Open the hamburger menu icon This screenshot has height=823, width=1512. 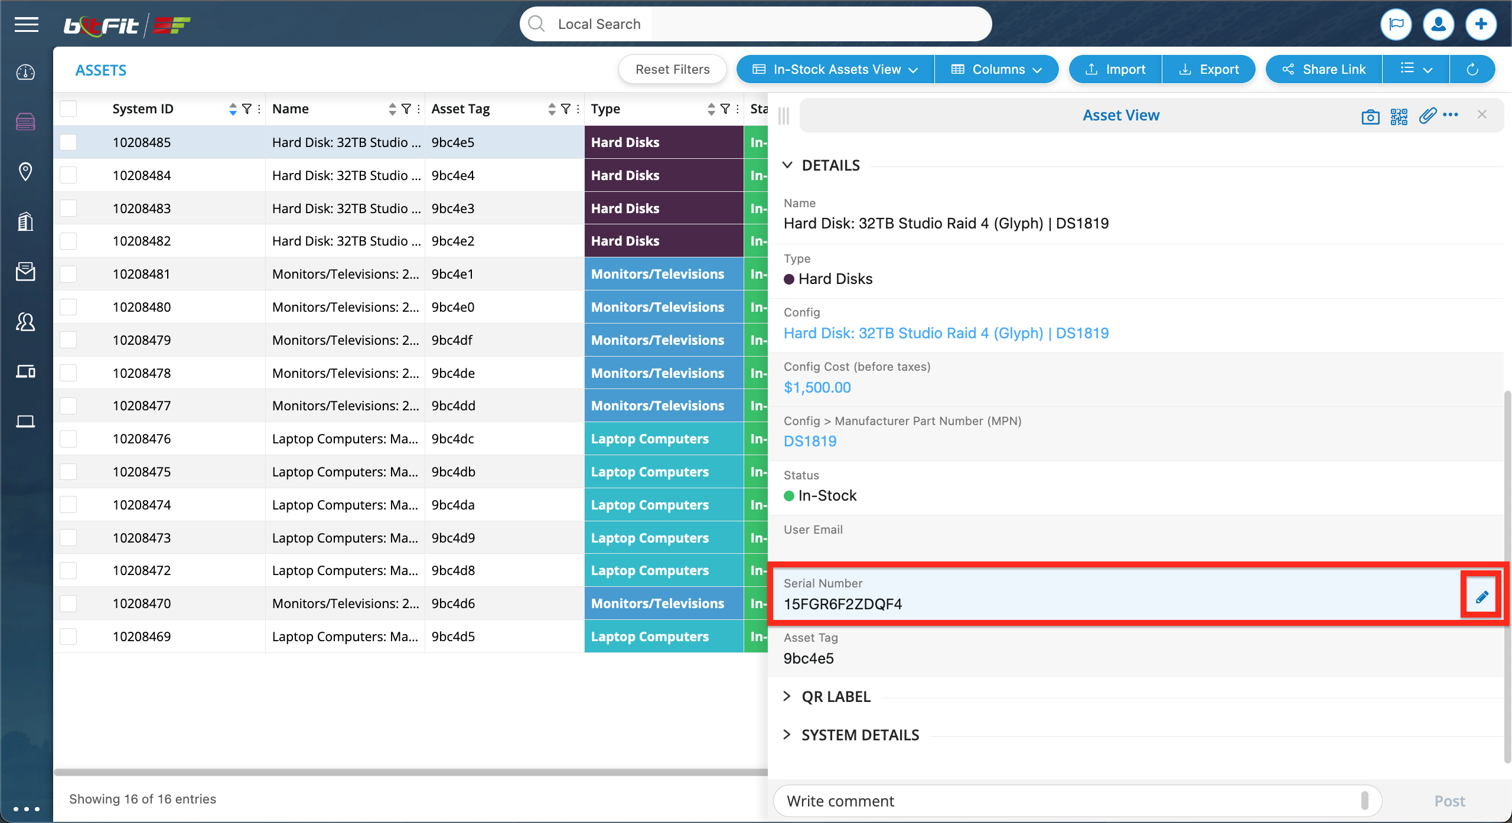click(x=27, y=25)
